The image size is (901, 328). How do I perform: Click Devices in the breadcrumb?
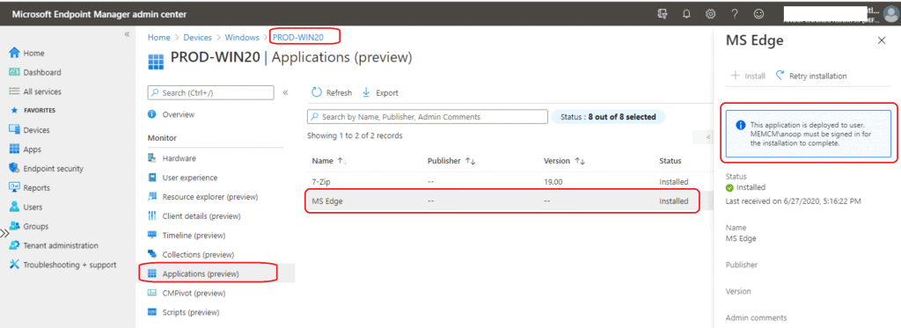pyautogui.click(x=197, y=37)
